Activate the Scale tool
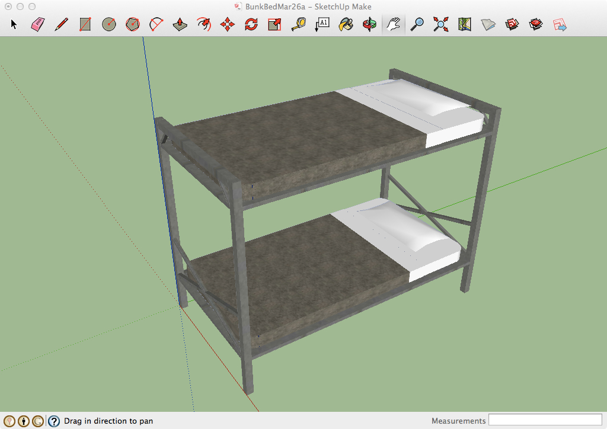Screen dimensions: 607x429 274,24
